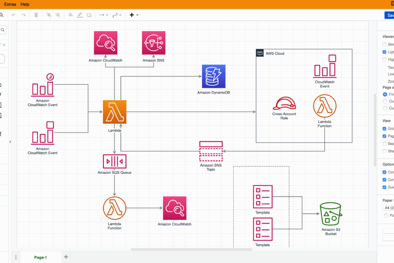This screenshot has width=394, height=263.
Task: Open the Insert plus dropdown
Action: (134, 15)
